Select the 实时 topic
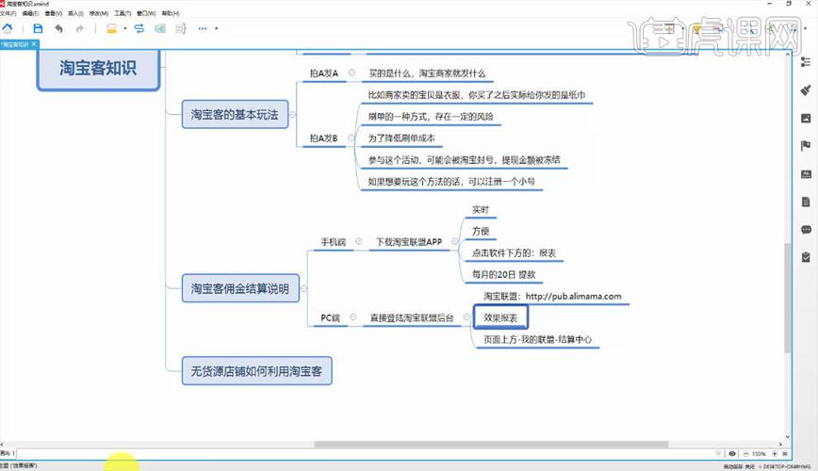 pos(481,210)
